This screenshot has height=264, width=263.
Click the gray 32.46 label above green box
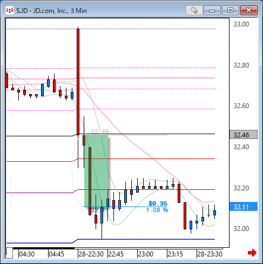coord(100,131)
